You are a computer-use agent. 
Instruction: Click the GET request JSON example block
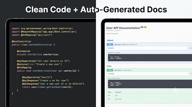coord(150,57)
